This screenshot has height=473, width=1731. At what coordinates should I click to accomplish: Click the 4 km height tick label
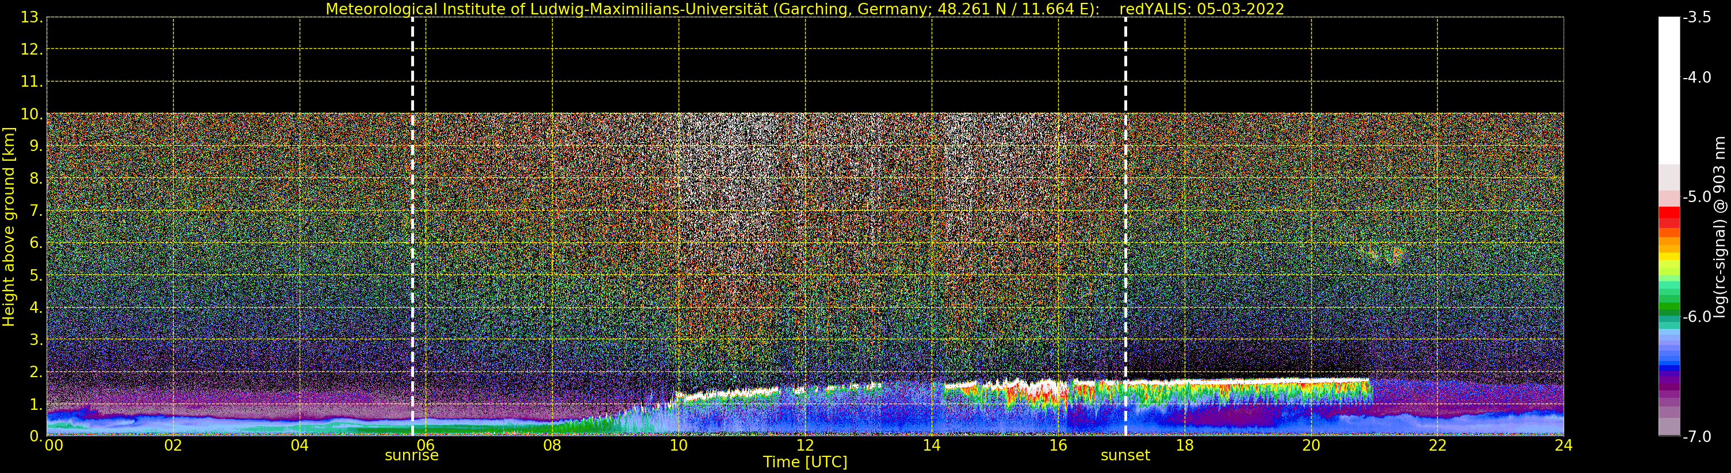(35, 307)
